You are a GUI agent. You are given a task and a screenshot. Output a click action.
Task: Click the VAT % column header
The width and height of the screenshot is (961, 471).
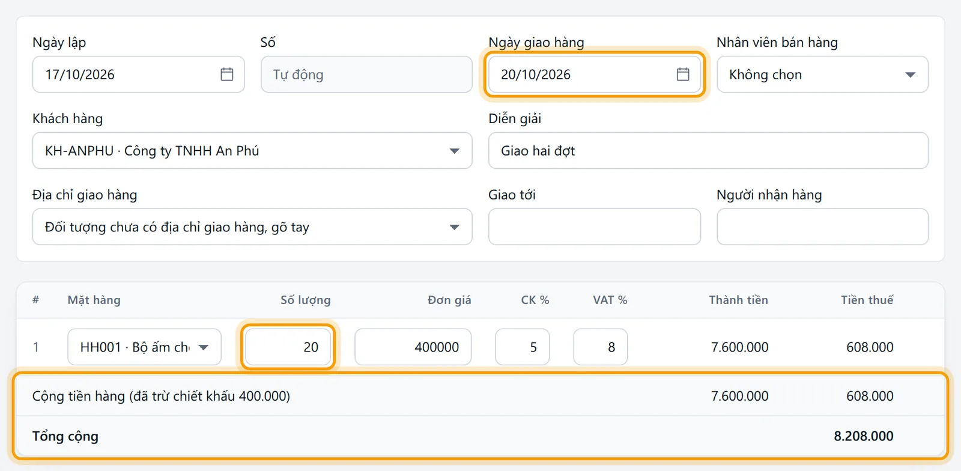click(610, 300)
